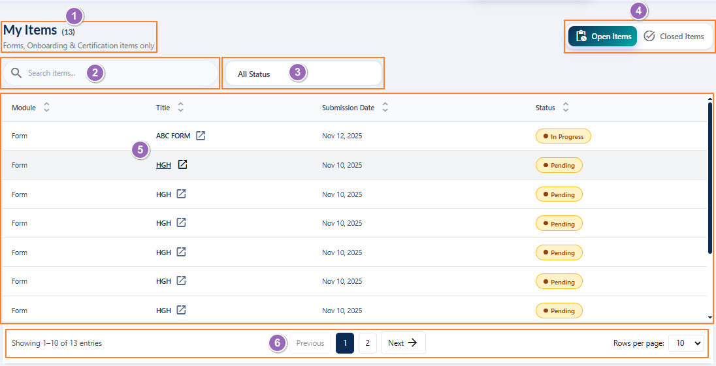Open ABC FORM via its external-link icon
Viewport: 716px width, 366px height.
[201, 136]
